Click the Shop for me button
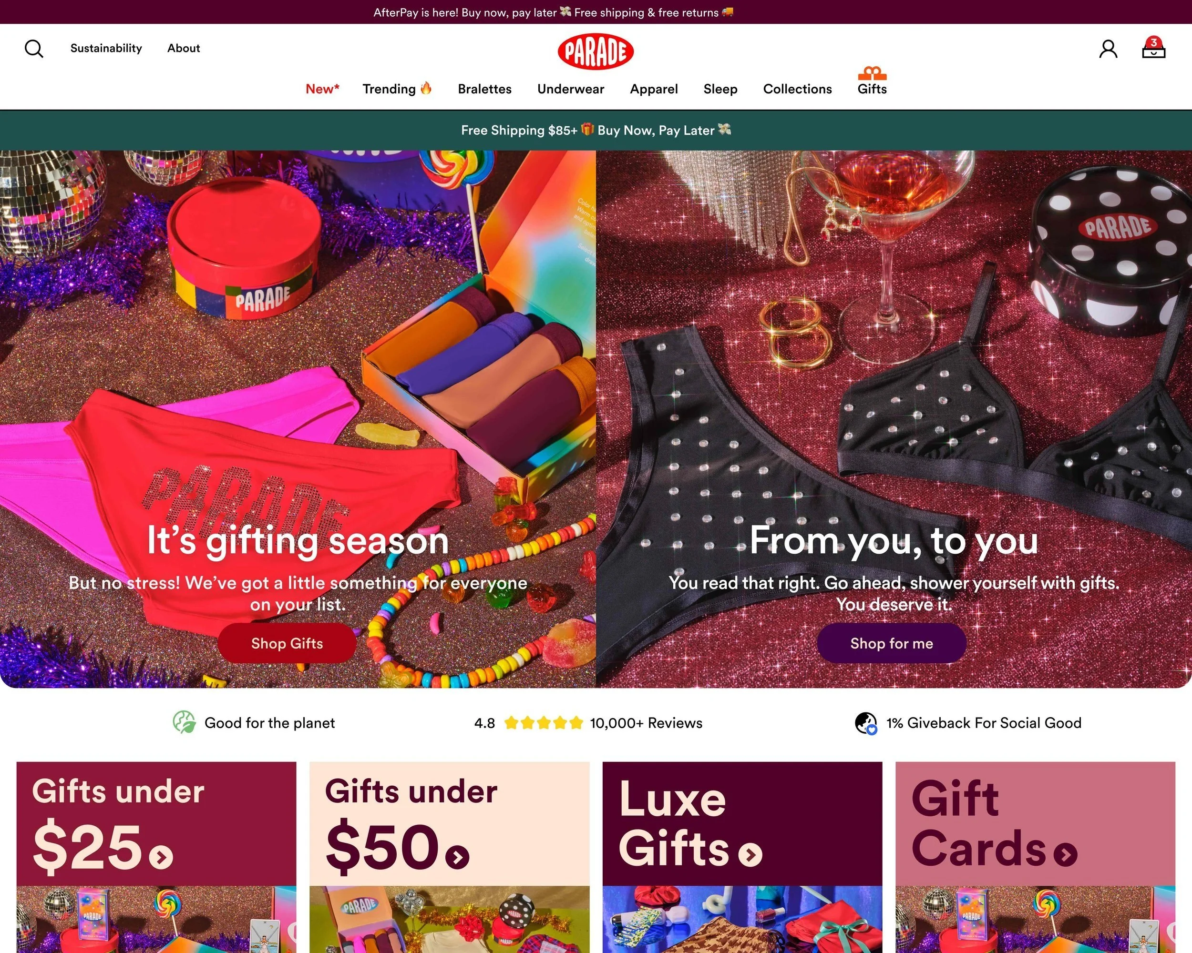This screenshot has width=1192, height=953. point(892,643)
